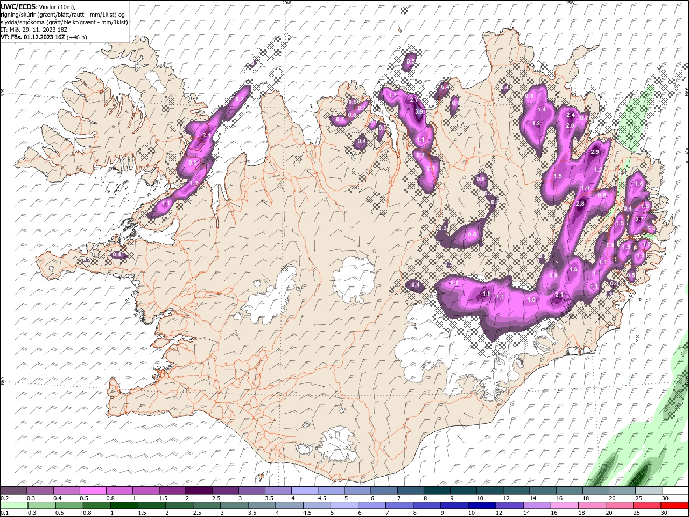Image resolution: width=689 pixels, height=517 pixels.
Task: Click the dark teal upper legend swatch at 8
Action: [x=437, y=491]
